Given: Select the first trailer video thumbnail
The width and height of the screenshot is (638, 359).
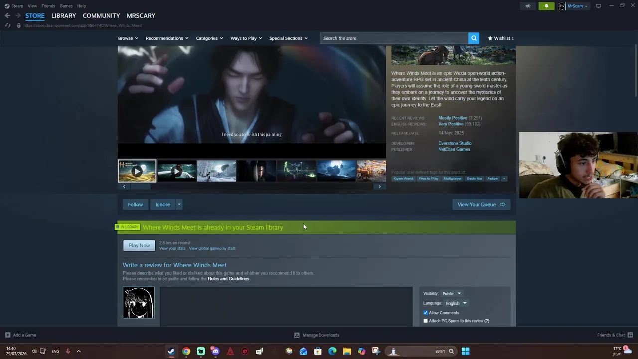Looking at the screenshot, I should click(137, 171).
